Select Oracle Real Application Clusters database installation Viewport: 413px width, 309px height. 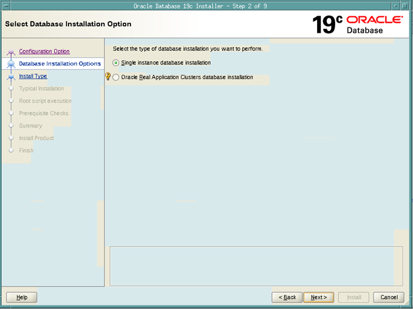[x=115, y=77]
